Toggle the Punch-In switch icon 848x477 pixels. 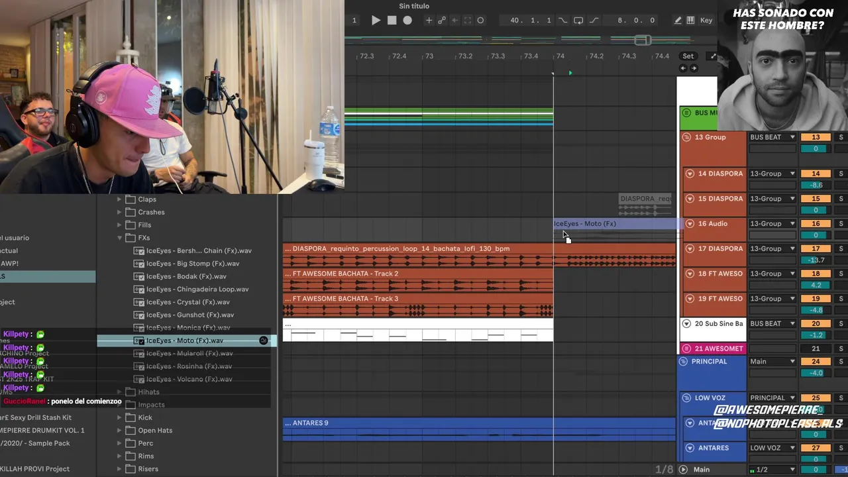click(x=563, y=21)
